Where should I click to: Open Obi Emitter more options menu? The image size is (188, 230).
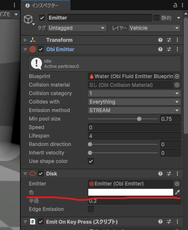click(177, 49)
